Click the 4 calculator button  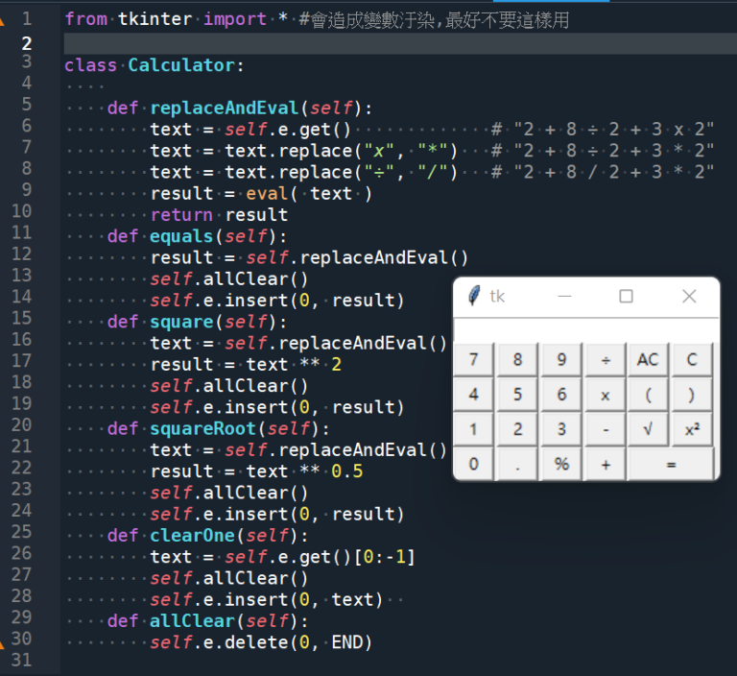point(473,395)
